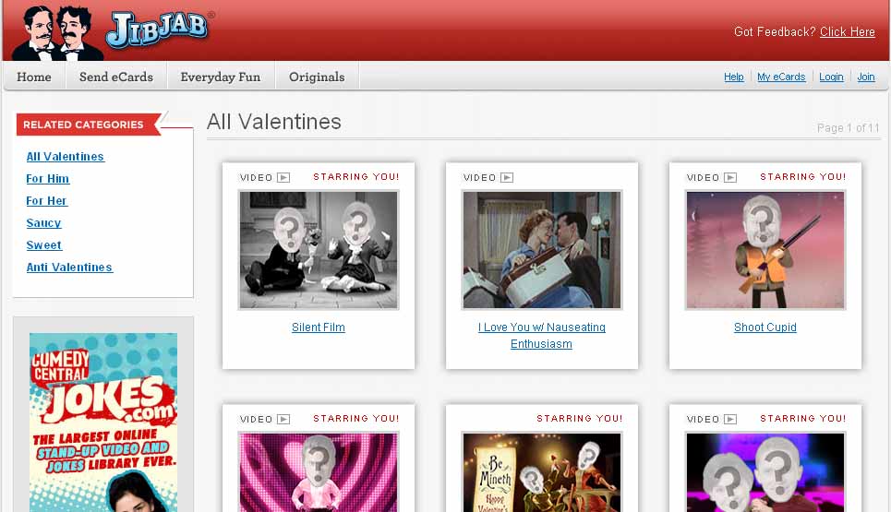Viewport: 891px width, 512px height.
Task: Open the For Him category link
Action: 48,179
